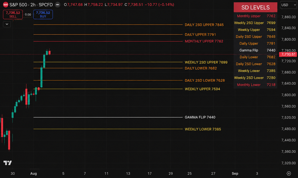Click the 7,600.00 price axis label

[288, 95]
